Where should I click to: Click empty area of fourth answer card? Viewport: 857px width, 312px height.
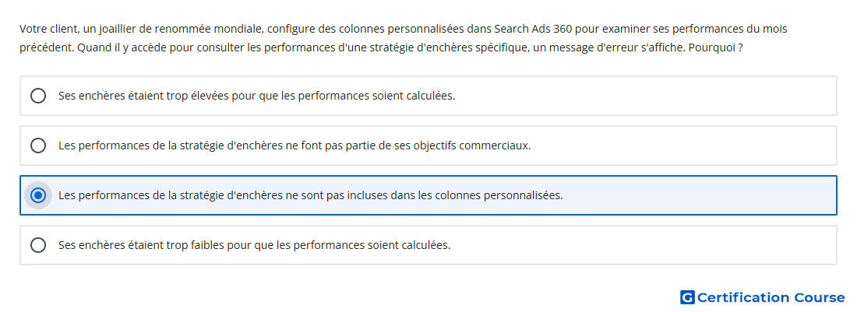[645, 245]
